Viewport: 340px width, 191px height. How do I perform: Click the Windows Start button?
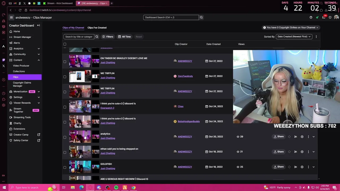pyautogui.click(x=4, y=188)
